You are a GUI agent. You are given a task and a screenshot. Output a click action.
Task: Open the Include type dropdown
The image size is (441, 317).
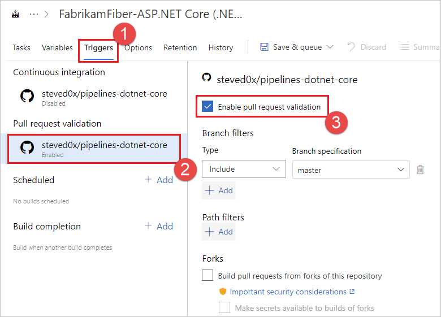pos(244,169)
